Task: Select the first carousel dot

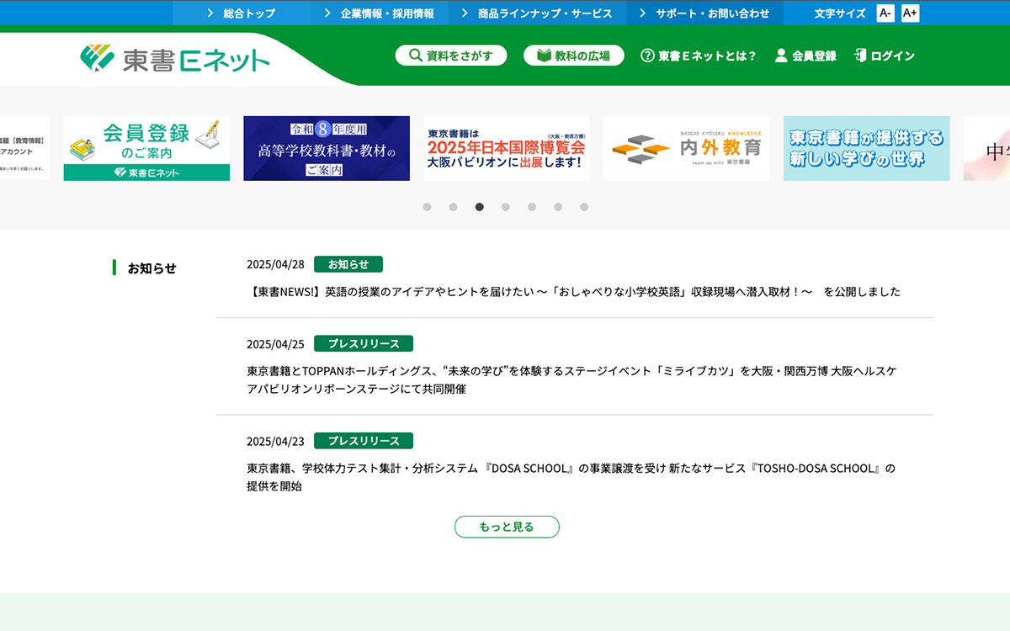Action: (427, 207)
